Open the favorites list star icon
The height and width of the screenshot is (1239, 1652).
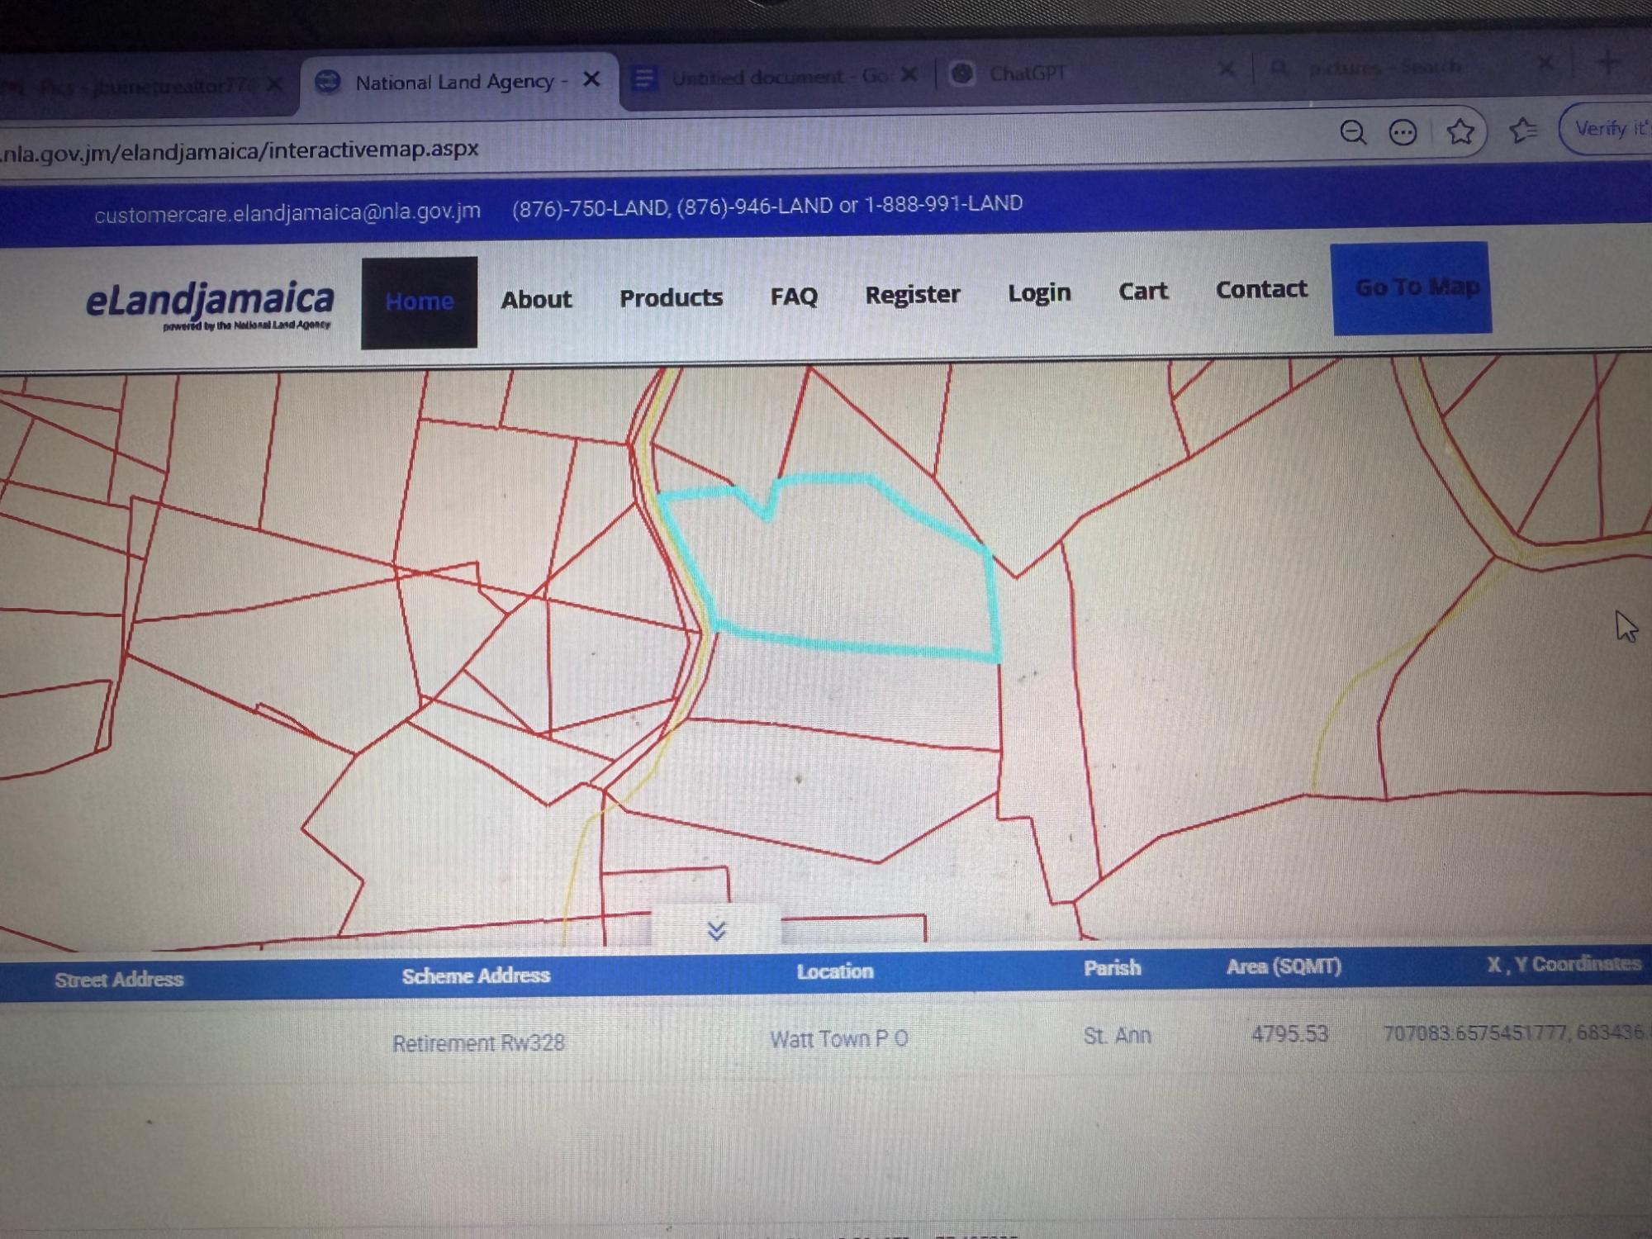pyautogui.click(x=1522, y=130)
